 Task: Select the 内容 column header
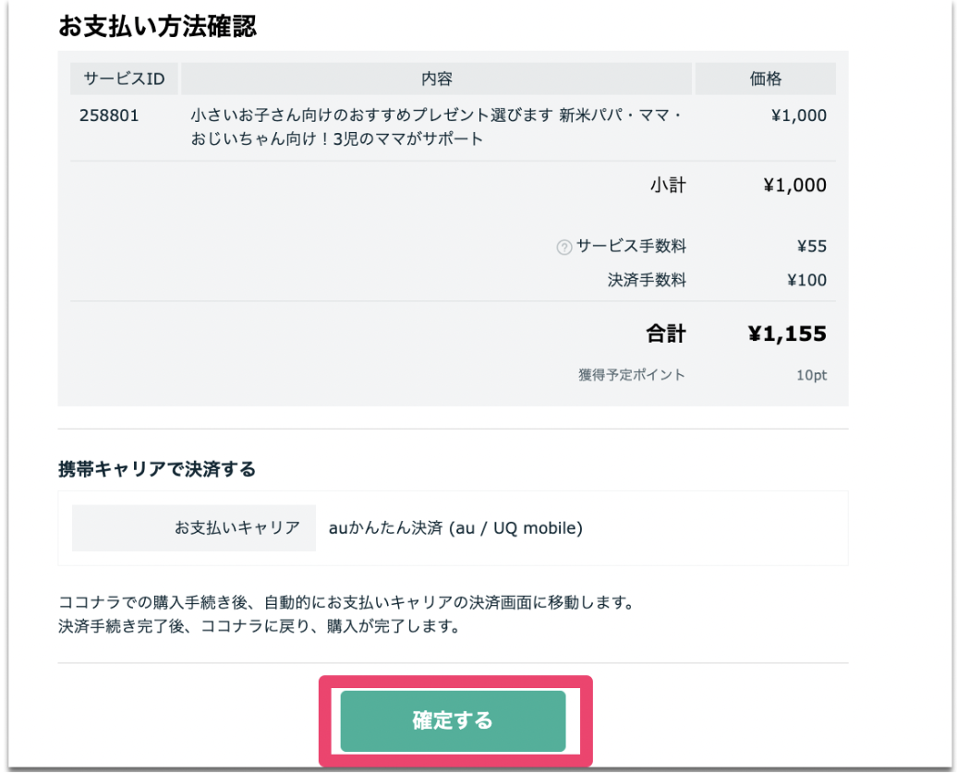tap(436, 79)
